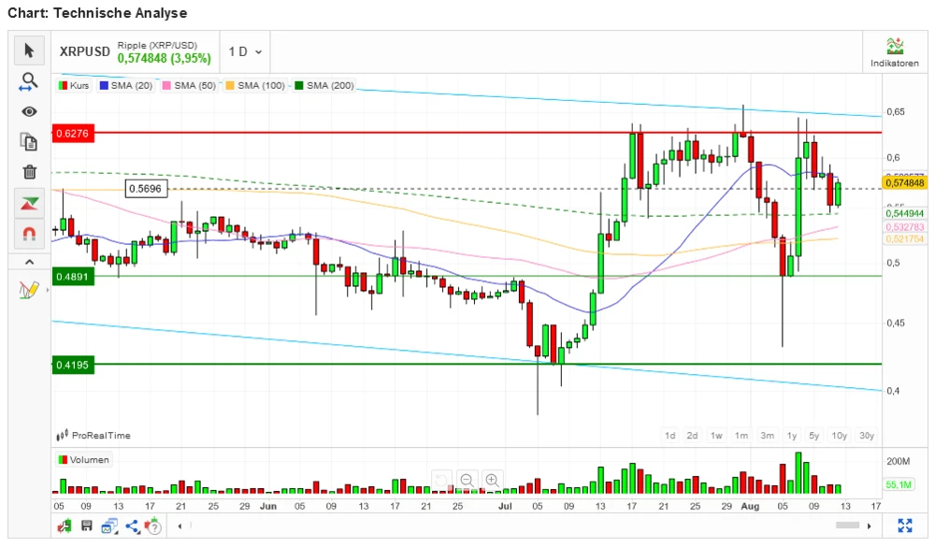Click the green 0.4891 support label

[x=73, y=277]
